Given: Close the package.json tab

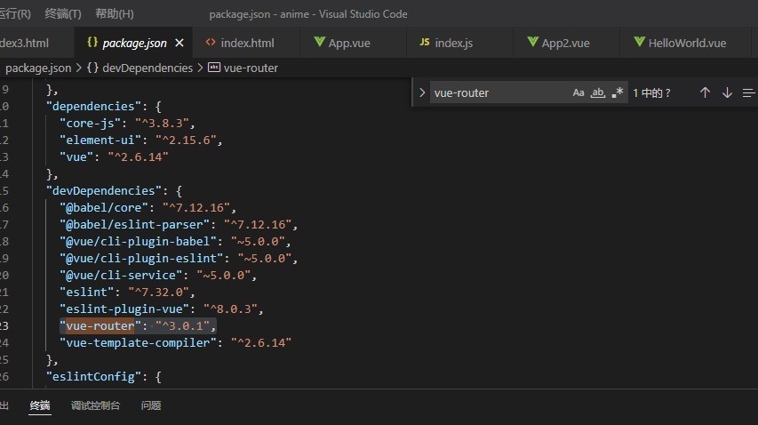Looking at the screenshot, I should [x=180, y=43].
